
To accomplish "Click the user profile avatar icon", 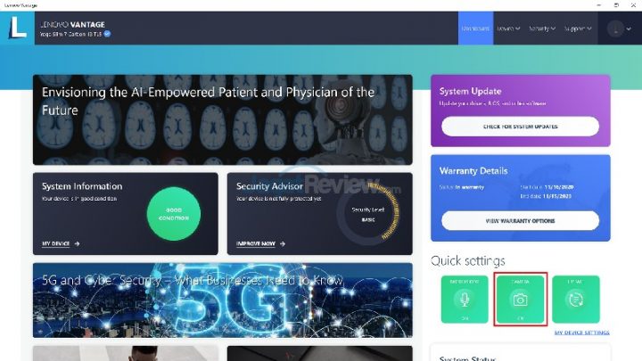I will click(615, 29).
